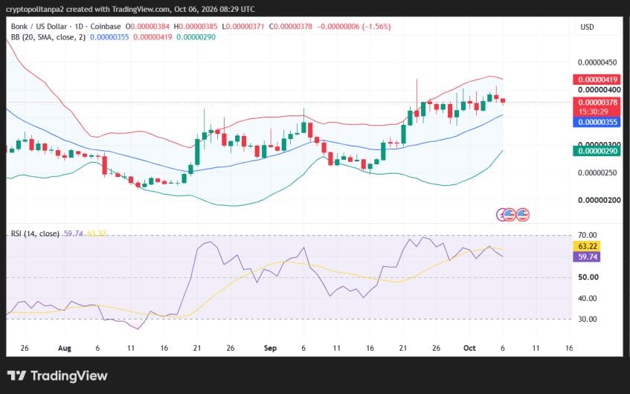Screen dimensions: 630x394
Task: Click the change value −0.00000006 (−1.56%)
Action: click(x=353, y=27)
